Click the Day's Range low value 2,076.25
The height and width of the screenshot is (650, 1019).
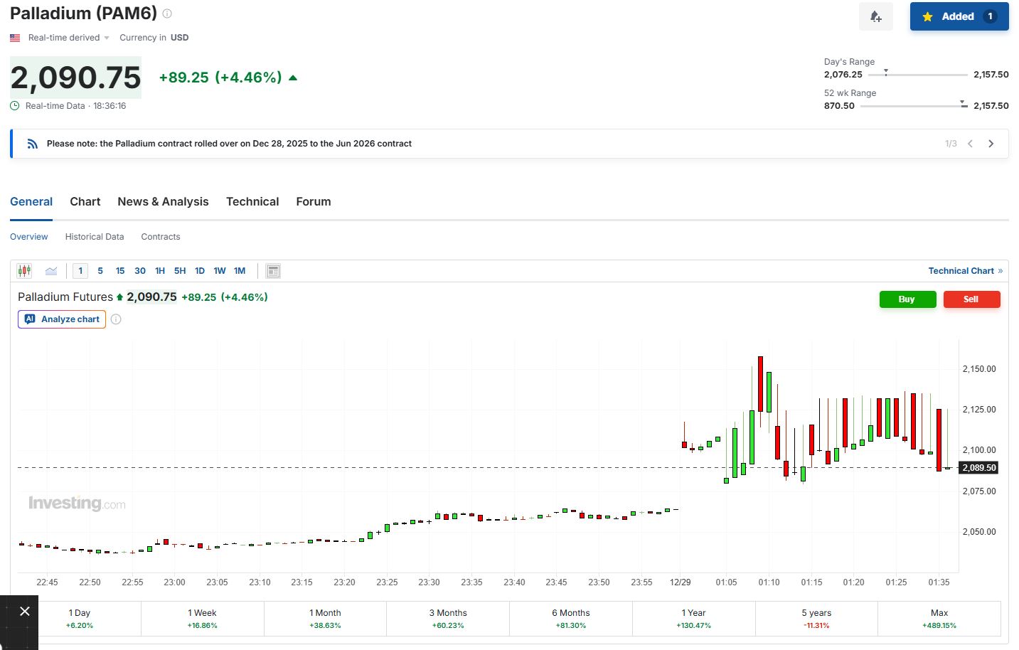843,75
